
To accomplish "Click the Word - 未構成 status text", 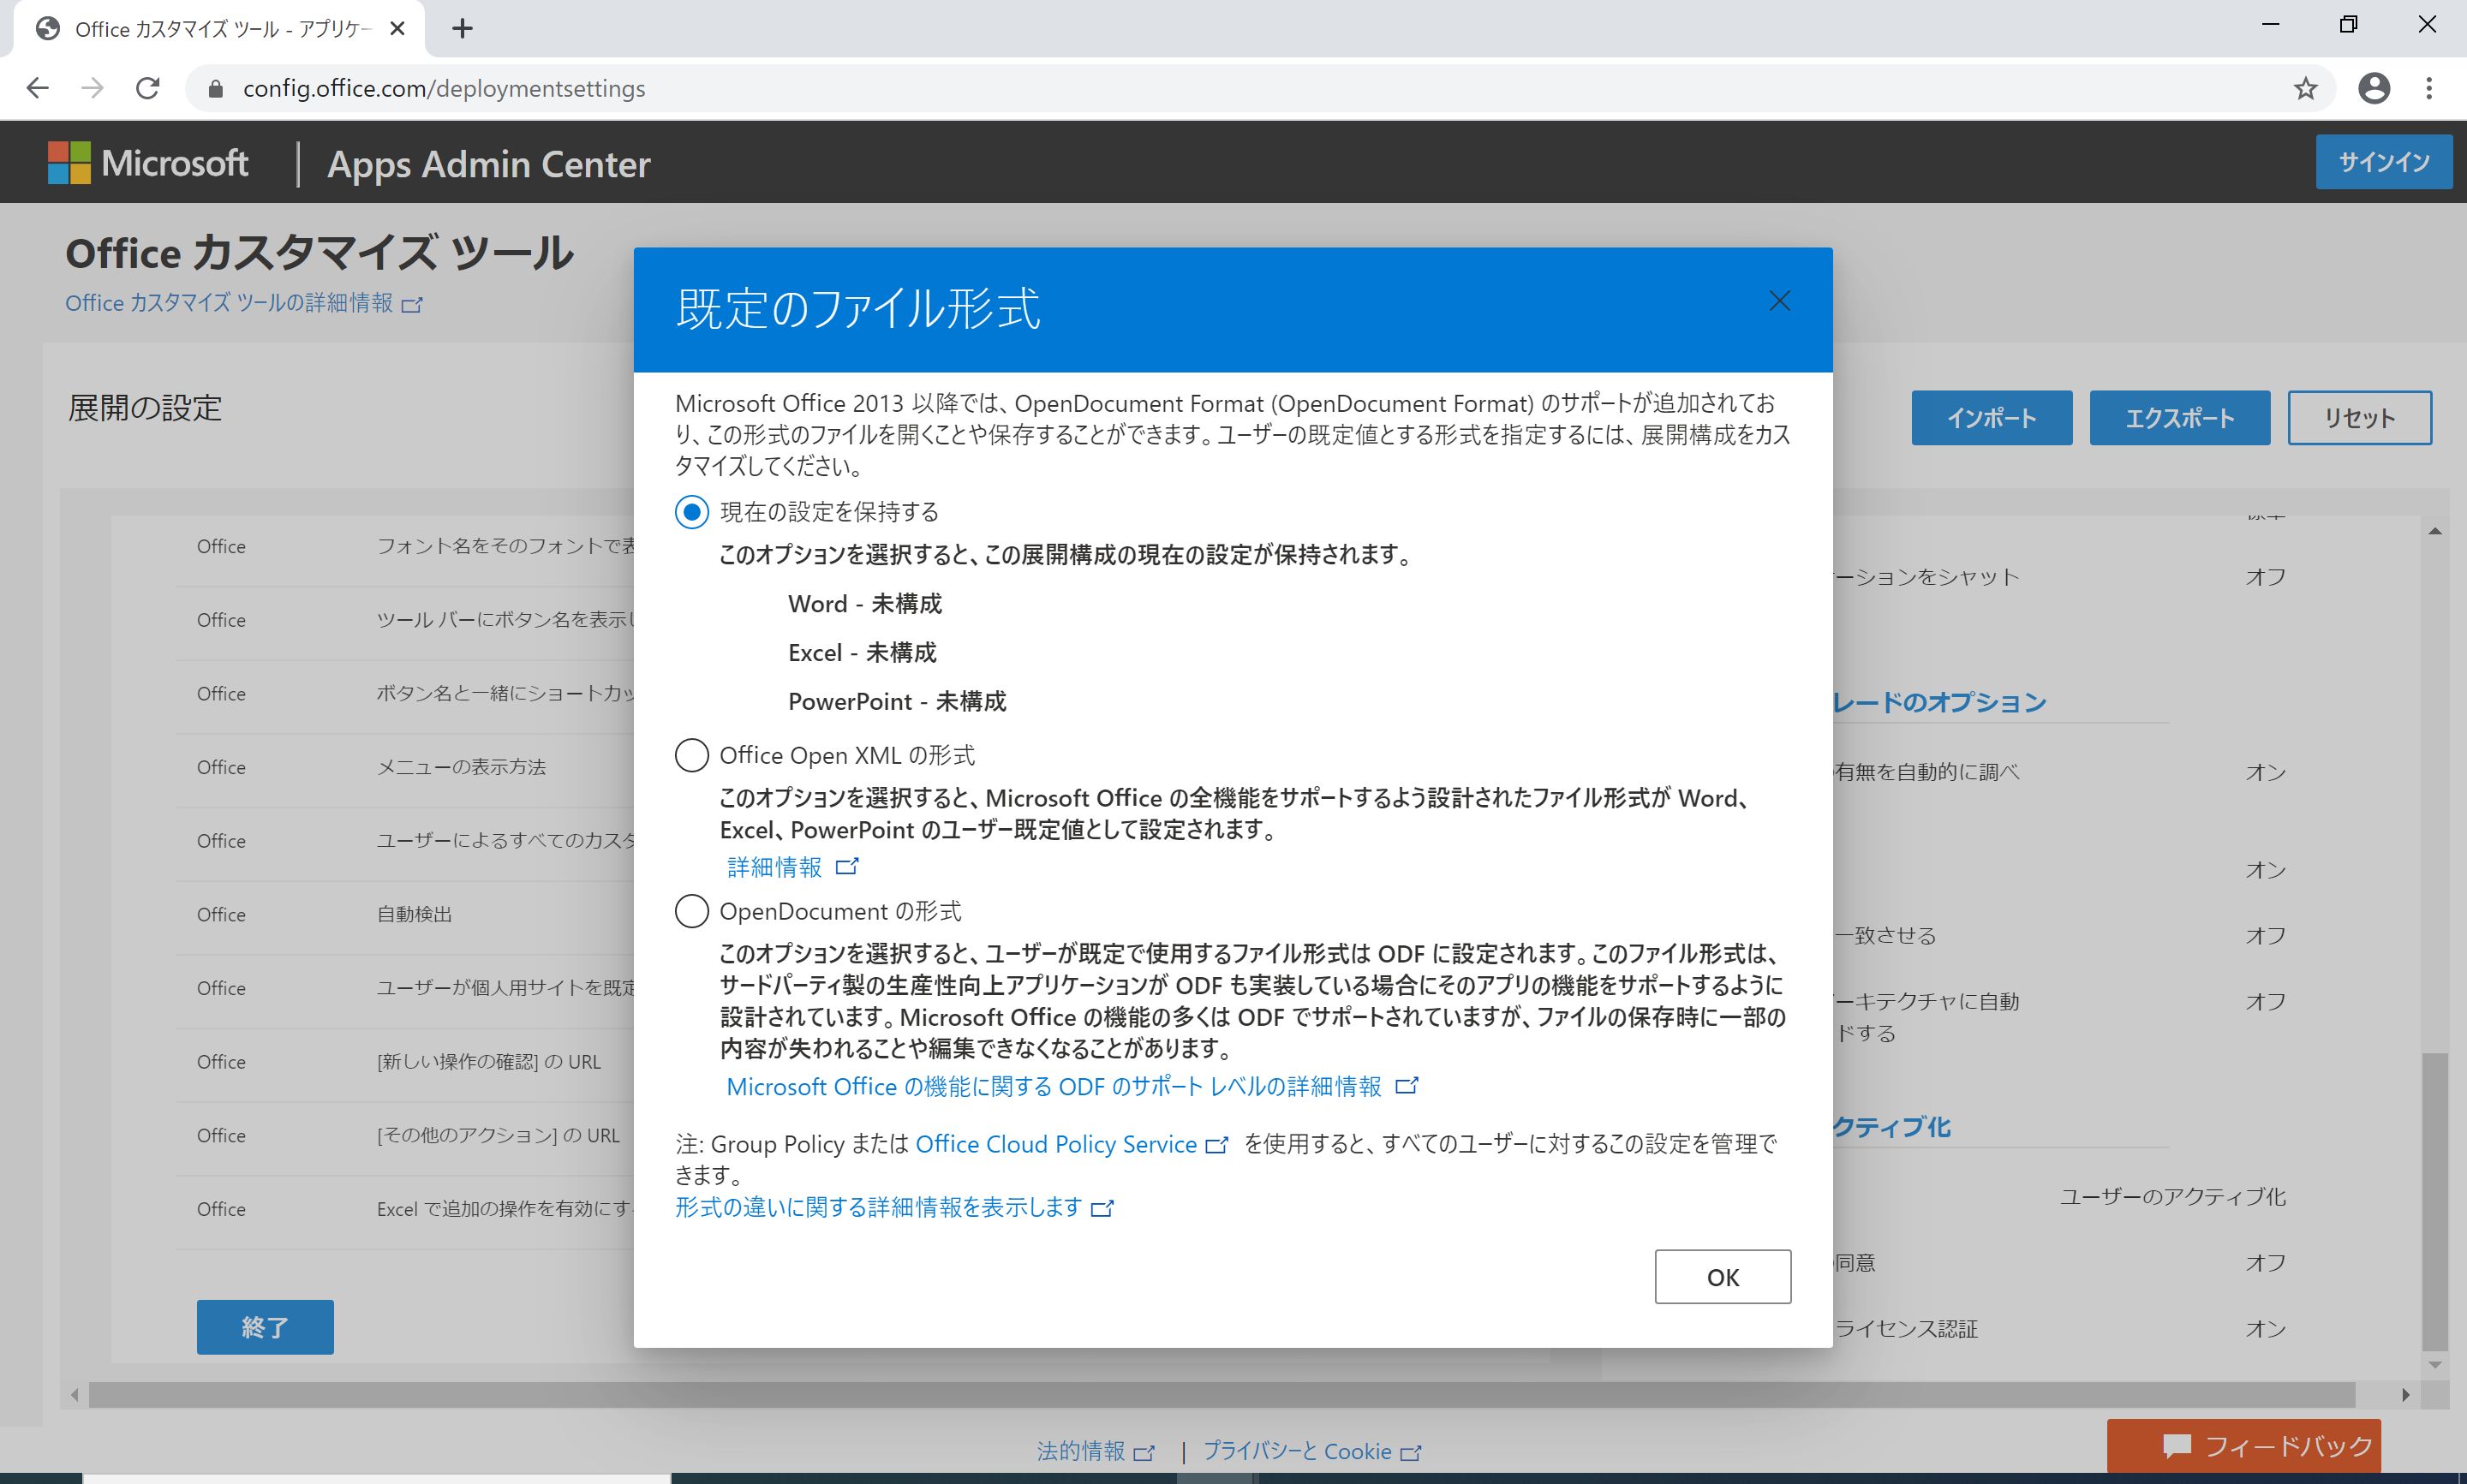I will pos(865,604).
